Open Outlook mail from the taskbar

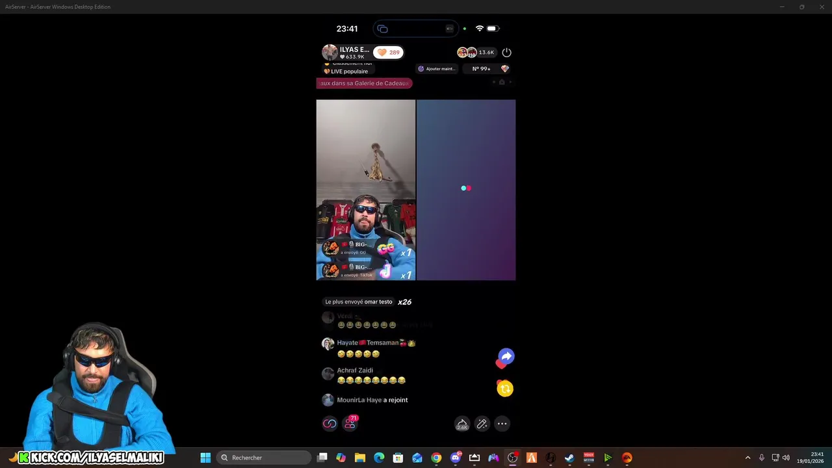click(417, 458)
